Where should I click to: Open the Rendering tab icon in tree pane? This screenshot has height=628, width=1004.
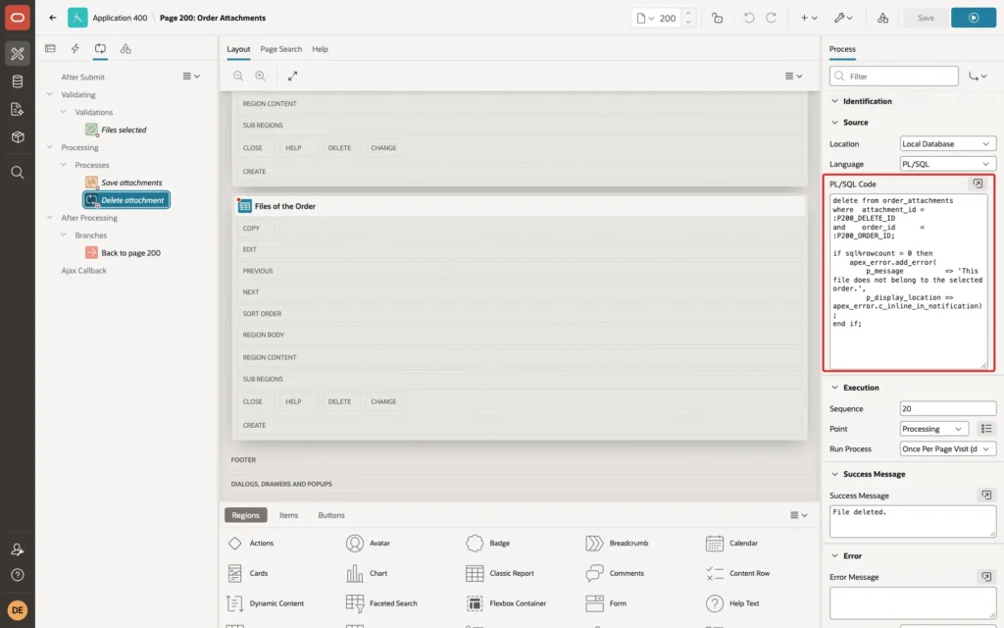coord(50,49)
